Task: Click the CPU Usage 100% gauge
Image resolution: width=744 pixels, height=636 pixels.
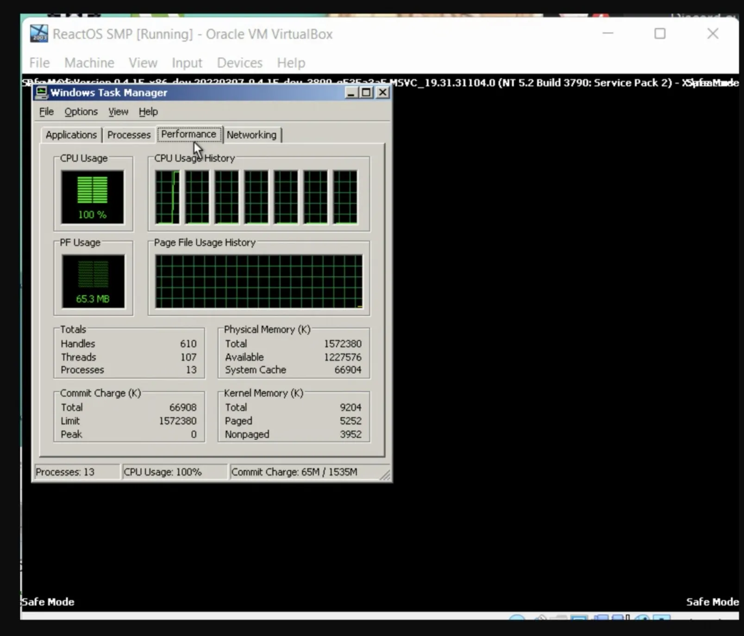Action: pyautogui.click(x=93, y=197)
